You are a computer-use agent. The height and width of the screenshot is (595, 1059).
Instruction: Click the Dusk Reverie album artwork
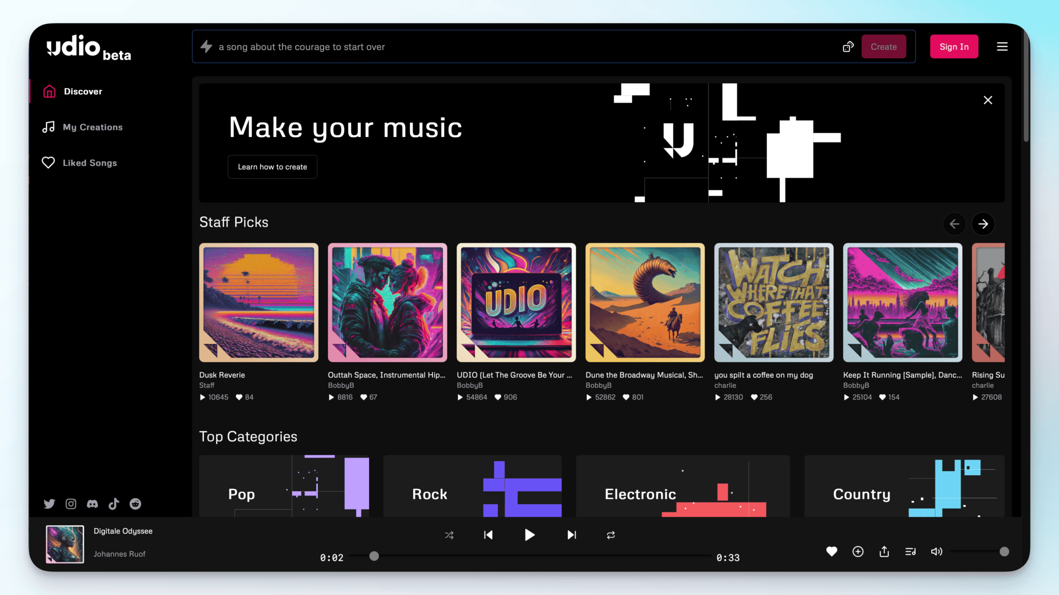258,303
